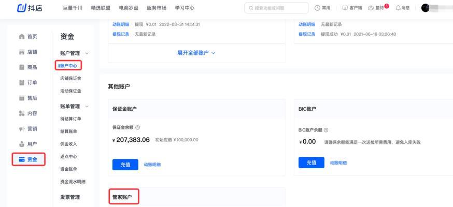
Task: Click 充值 under 保证金账户
Action: pyautogui.click(x=125, y=165)
